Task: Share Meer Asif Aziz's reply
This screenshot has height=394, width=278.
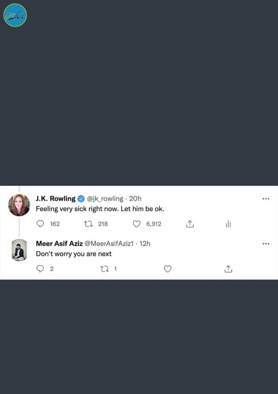Action: pos(228,269)
